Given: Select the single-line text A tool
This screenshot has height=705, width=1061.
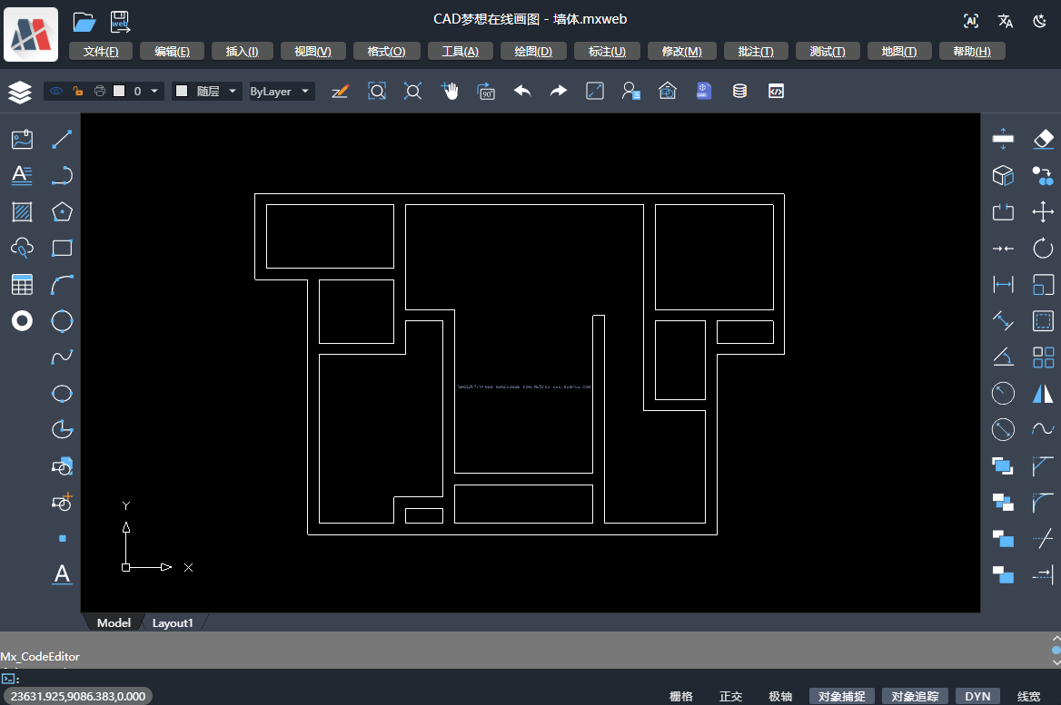Looking at the screenshot, I should 63,574.
